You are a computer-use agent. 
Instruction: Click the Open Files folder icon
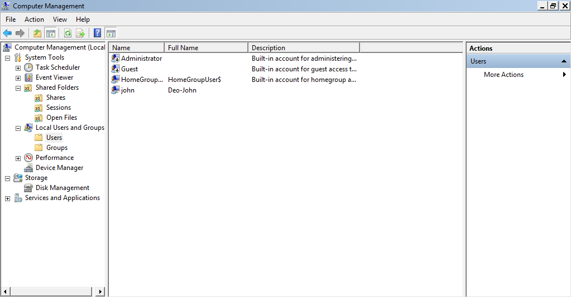tap(39, 118)
